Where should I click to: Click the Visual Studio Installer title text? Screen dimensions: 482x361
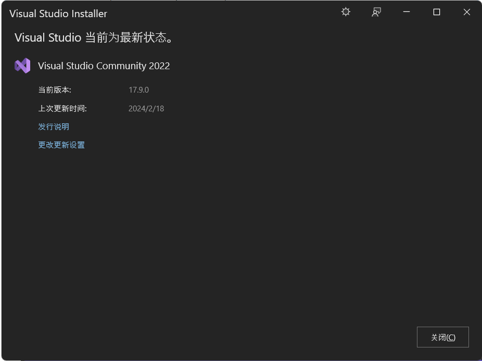coord(58,14)
